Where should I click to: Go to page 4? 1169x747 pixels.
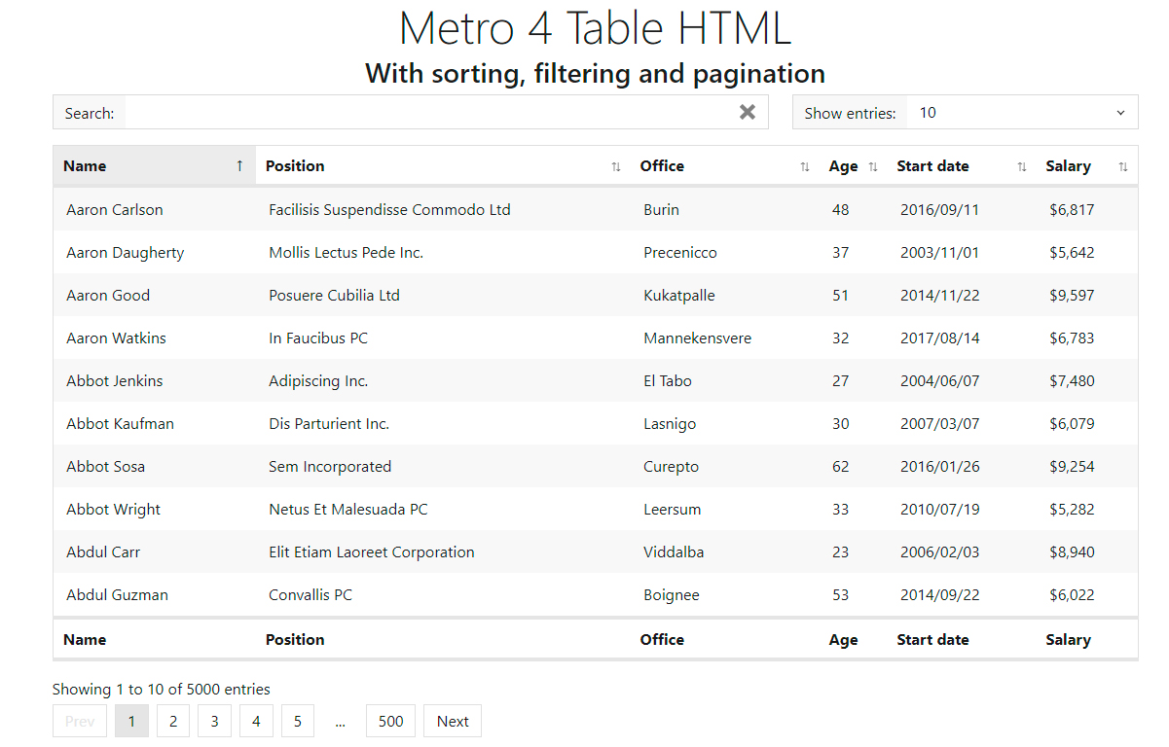[x=256, y=721]
